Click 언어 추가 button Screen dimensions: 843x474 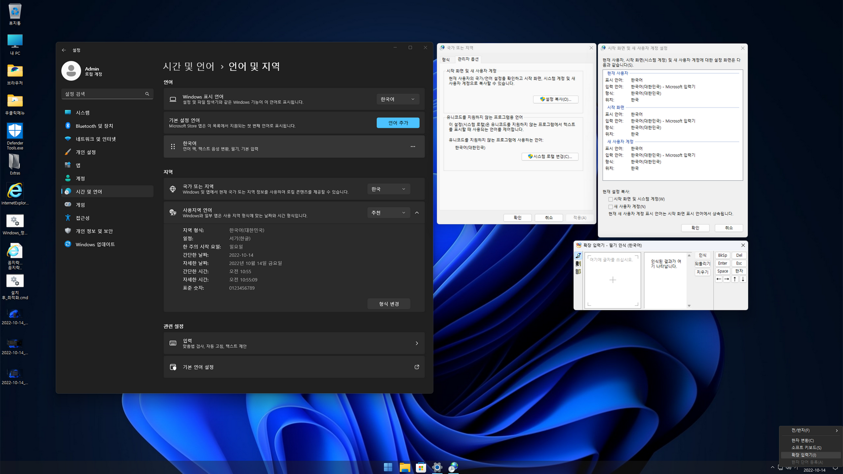coord(398,123)
